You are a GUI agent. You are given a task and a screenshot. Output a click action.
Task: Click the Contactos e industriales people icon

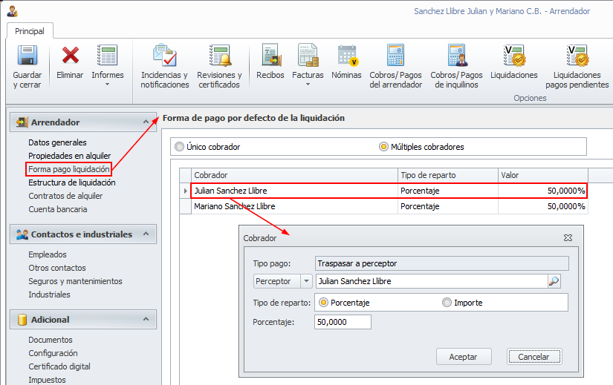pos(22,234)
